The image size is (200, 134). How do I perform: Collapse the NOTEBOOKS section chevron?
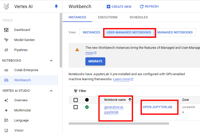51,61
